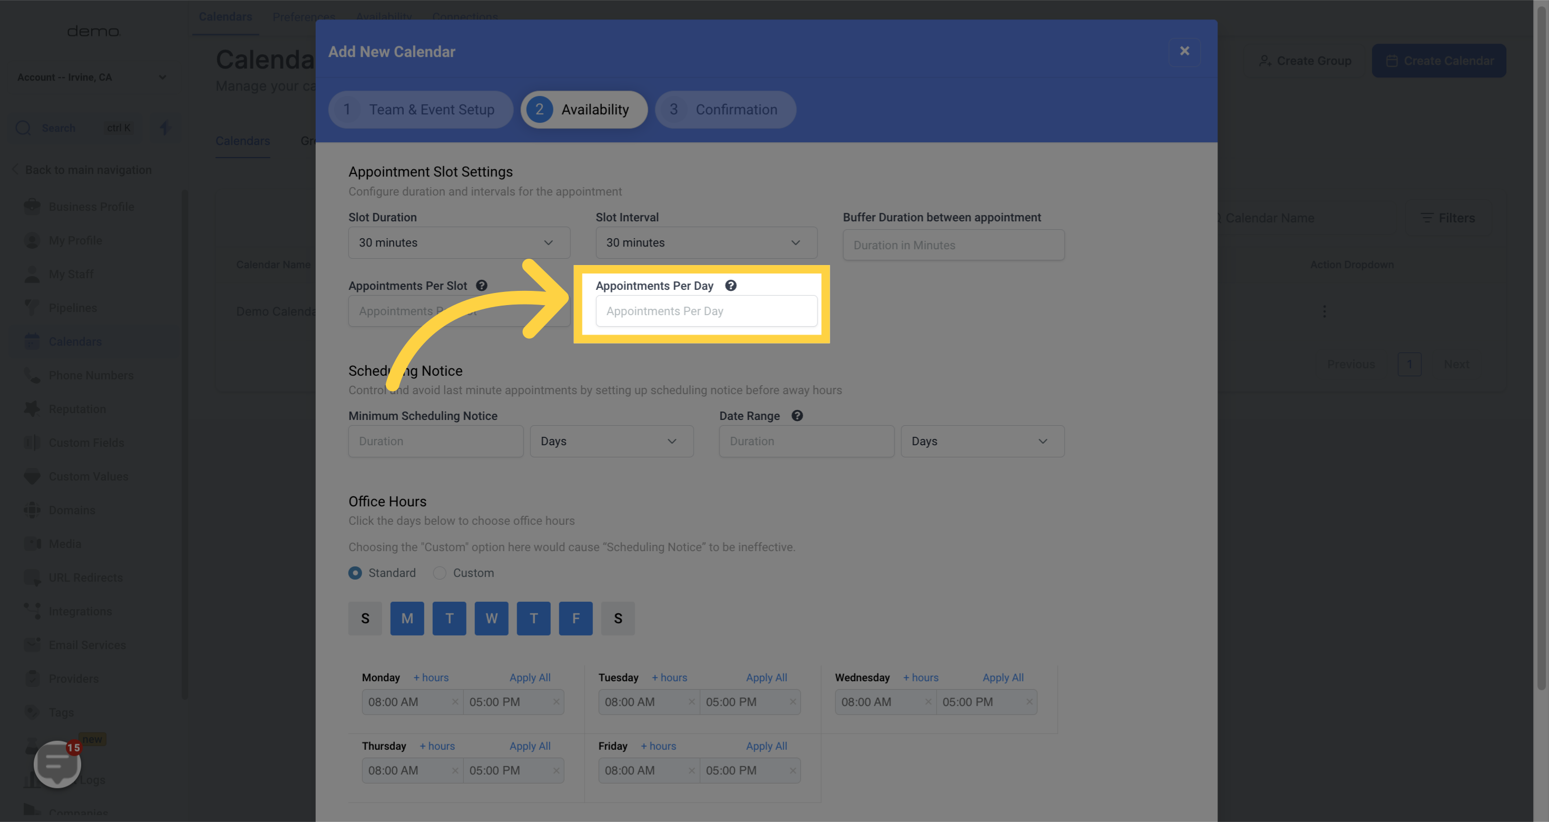This screenshot has height=822, width=1549.
Task: Open the Slot Duration dropdown
Action: [x=459, y=242]
